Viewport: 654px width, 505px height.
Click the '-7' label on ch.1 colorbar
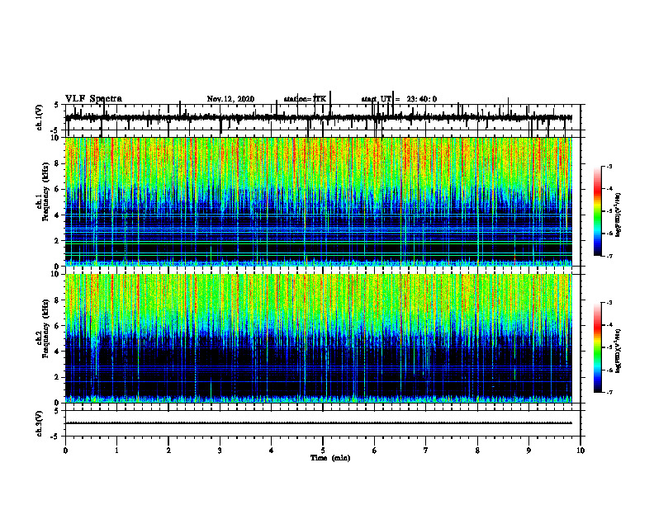(609, 256)
